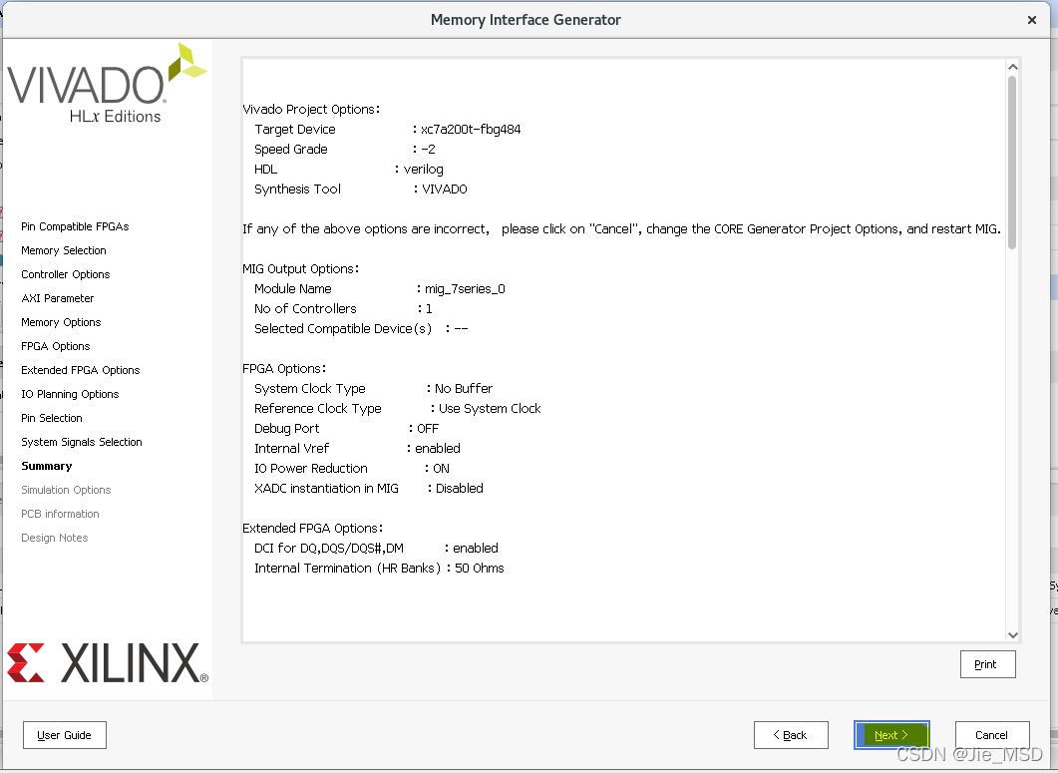The width and height of the screenshot is (1058, 773).
Task: Go back with the Back button
Action: pyautogui.click(x=790, y=734)
